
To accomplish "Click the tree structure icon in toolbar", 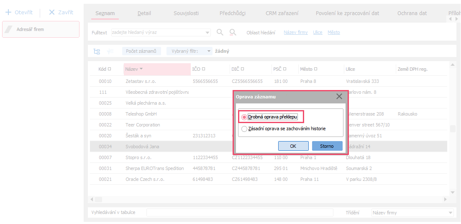I will 97,51.
